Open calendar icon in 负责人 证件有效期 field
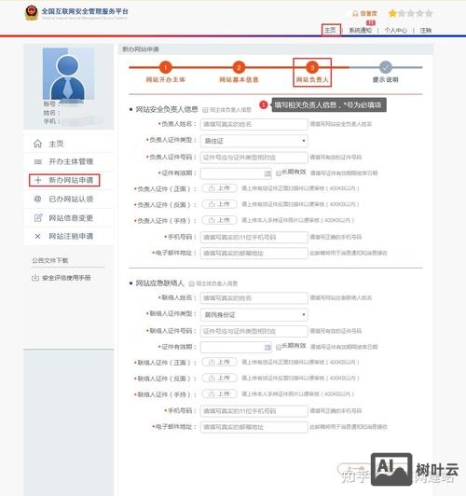The image size is (466, 496). pos(267,173)
